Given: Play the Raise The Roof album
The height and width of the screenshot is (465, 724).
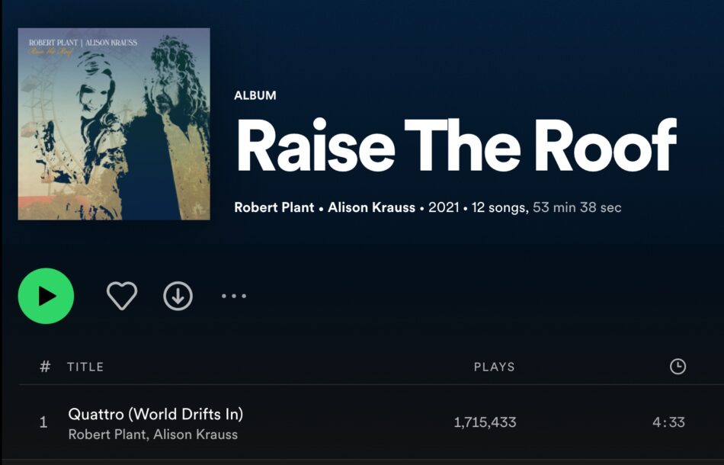Looking at the screenshot, I should click(46, 296).
